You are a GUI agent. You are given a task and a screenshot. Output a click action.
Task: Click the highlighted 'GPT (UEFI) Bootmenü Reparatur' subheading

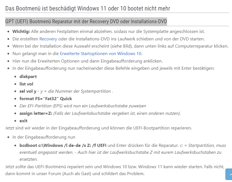pos(86,22)
